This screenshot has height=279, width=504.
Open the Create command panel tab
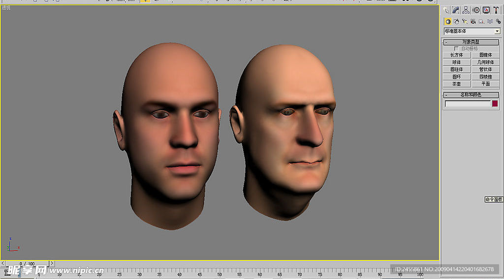(446, 10)
